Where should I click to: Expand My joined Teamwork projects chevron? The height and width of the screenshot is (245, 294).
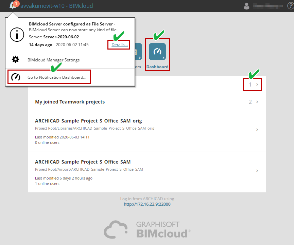pyautogui.click(x=257, y=102)
